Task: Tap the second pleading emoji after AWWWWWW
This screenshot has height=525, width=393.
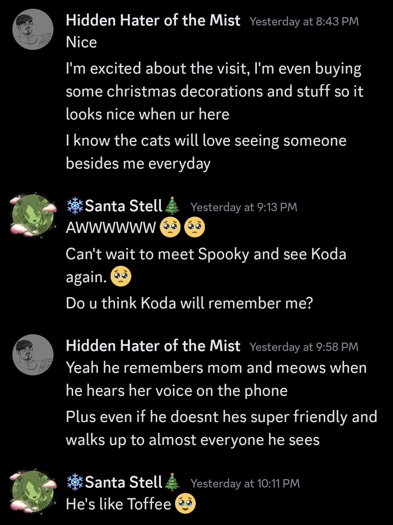Action: [195, 228]
